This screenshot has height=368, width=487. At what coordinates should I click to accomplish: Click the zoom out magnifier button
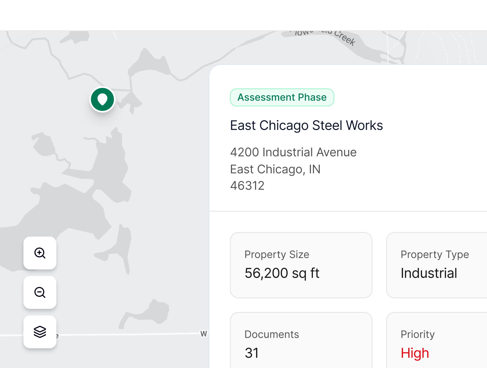click(40, 292)
